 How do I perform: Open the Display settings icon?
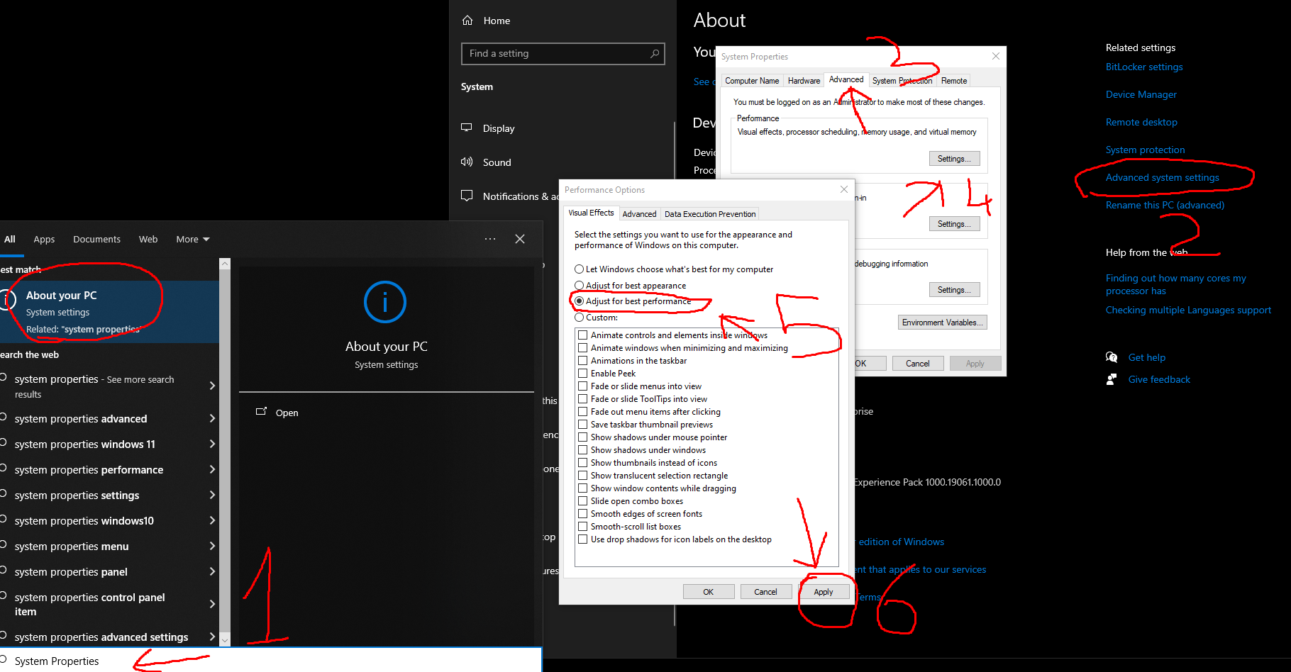point(467,128)
